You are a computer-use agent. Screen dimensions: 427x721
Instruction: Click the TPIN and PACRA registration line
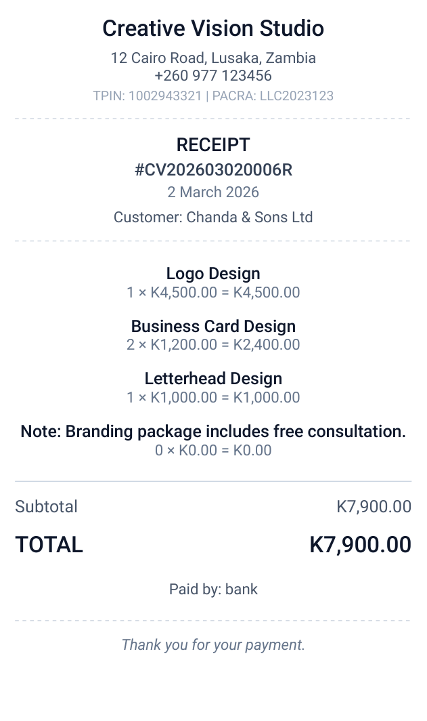213,96
